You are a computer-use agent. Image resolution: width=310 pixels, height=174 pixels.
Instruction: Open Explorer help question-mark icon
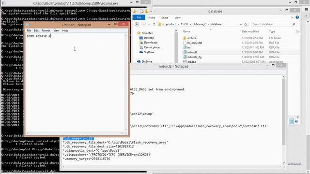click(x=297, y=17)
